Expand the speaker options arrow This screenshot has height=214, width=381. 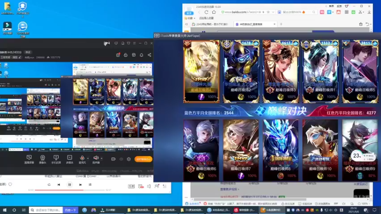pyautogui.click(x=101, y=158)
